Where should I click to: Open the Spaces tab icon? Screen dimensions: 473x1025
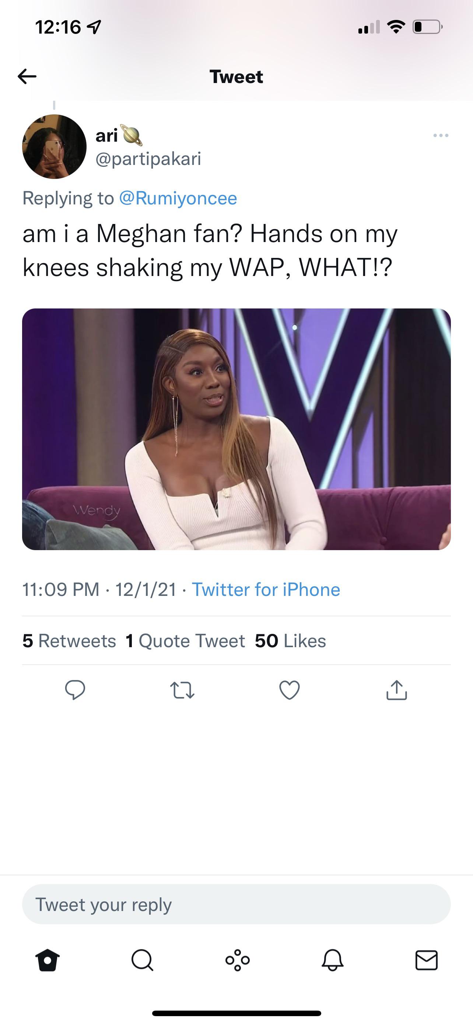238,961
